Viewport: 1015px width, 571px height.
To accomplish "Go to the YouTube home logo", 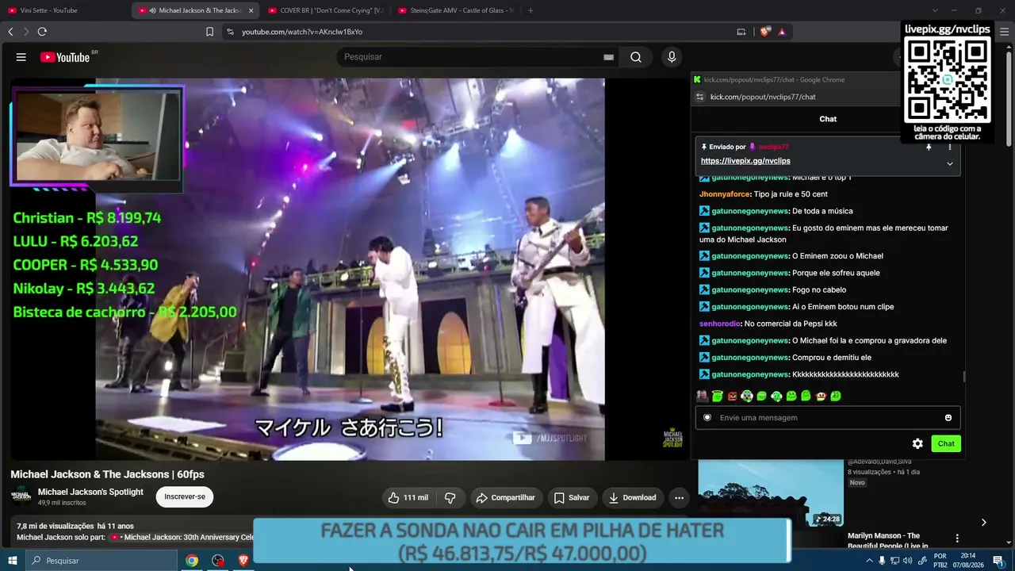I will pos(65,57).
